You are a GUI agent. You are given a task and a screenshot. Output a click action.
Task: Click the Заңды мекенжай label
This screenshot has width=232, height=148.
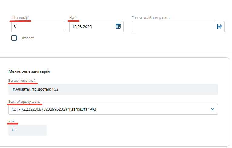(22, 80)
